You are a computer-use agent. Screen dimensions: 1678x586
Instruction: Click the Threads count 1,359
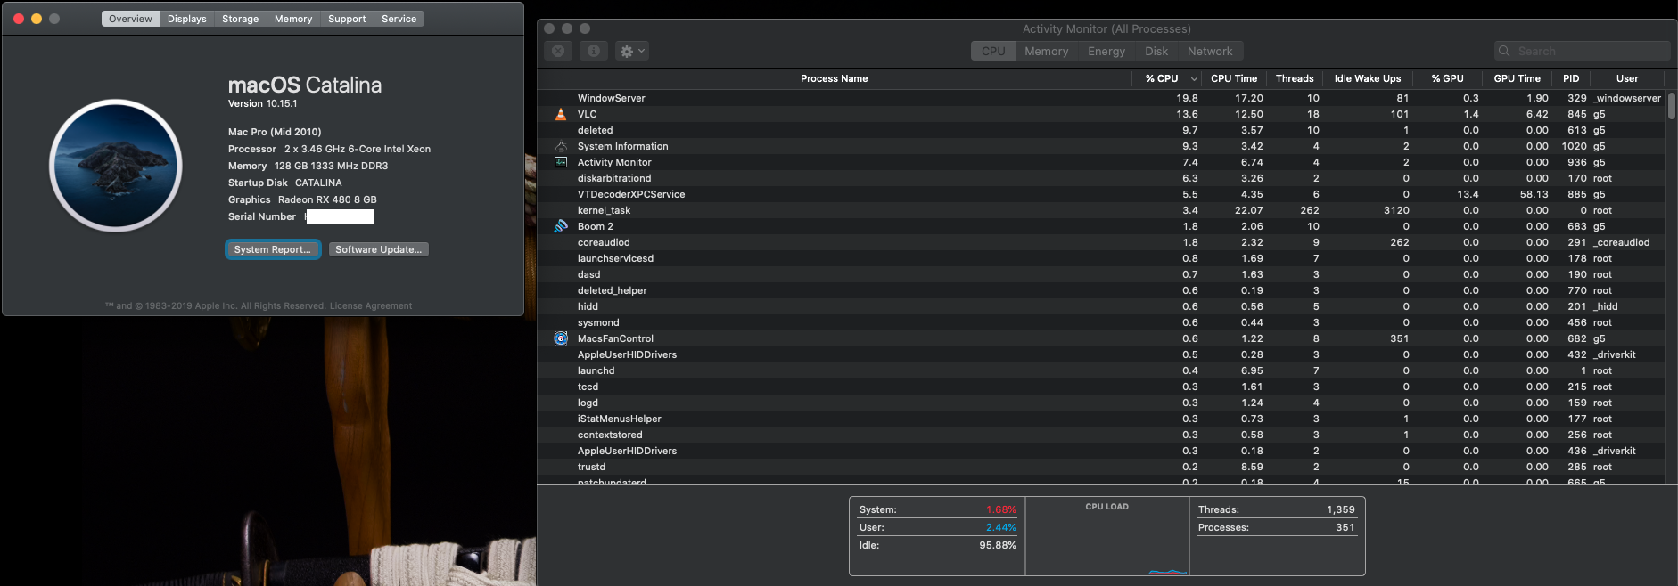point(1340,509)
